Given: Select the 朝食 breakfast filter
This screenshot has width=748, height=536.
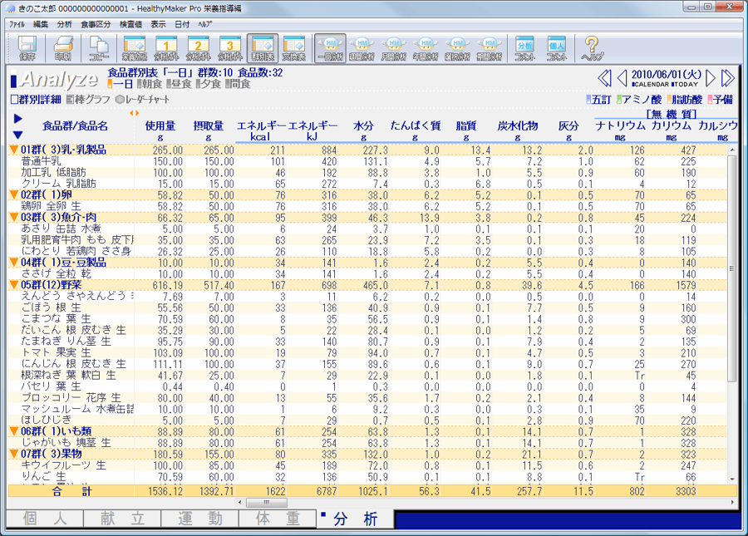Looking at the screenshot, I should (x=150, y=84).
